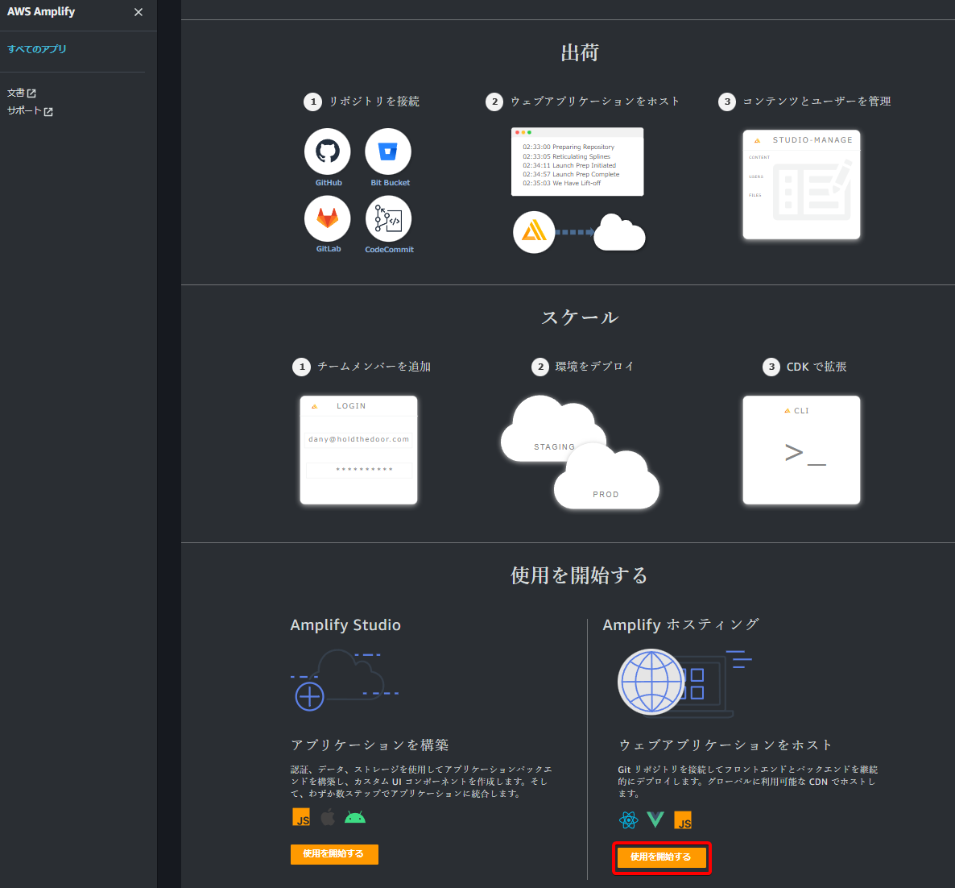This screenshot has width=955, height=888.
Task: Click the コンテンツとユーザーを管理 step label
Action: click(817, 102)
